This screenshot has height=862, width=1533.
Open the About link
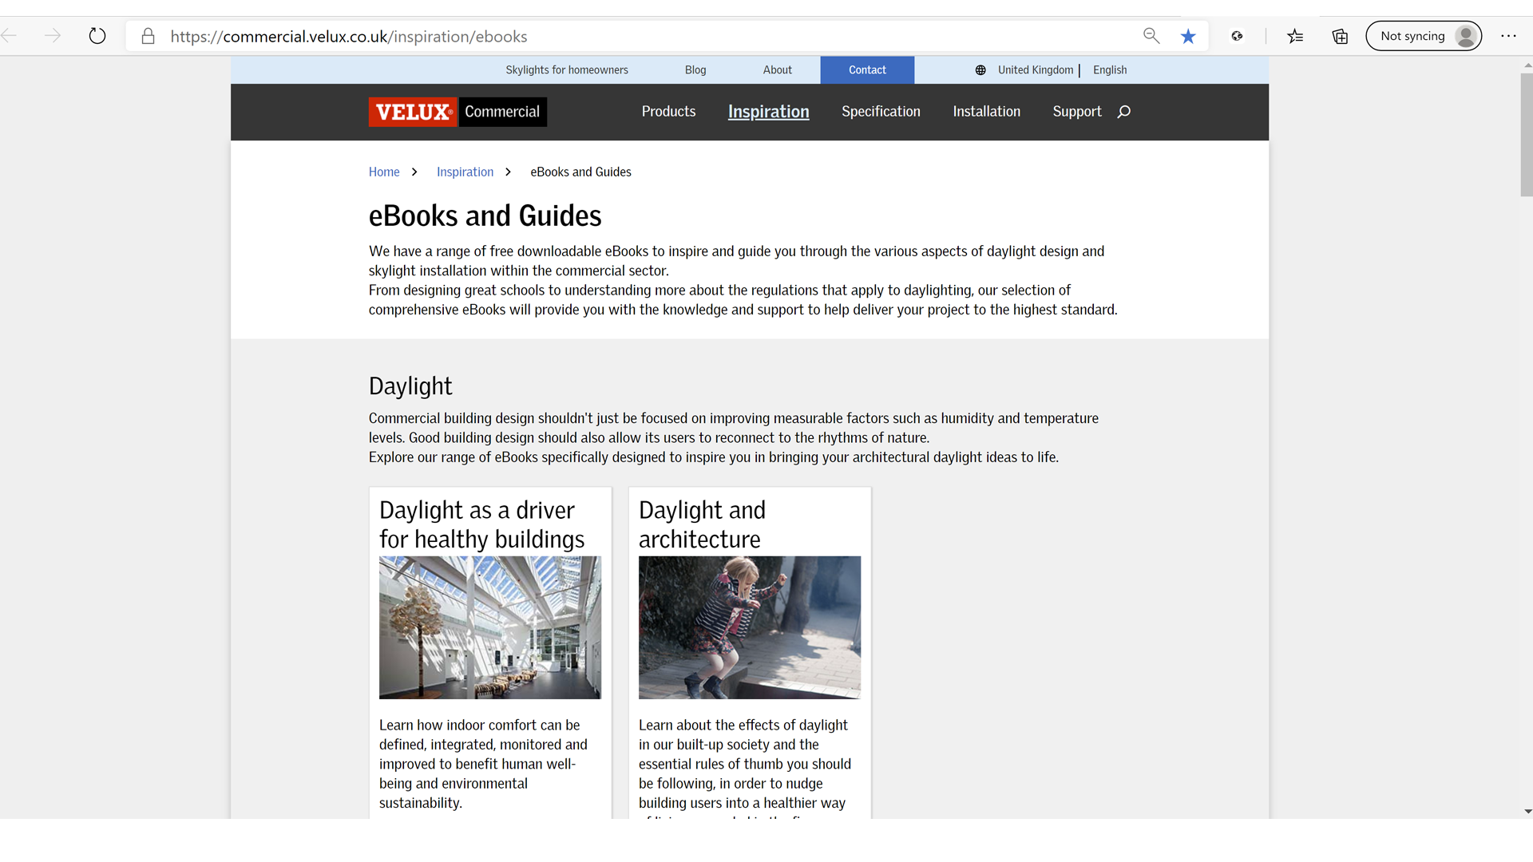point(777,70)
